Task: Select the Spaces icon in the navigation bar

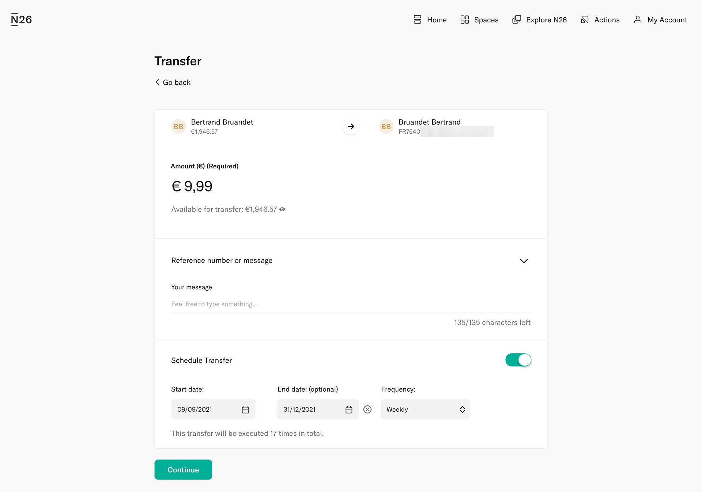Action: pos(465,20)
